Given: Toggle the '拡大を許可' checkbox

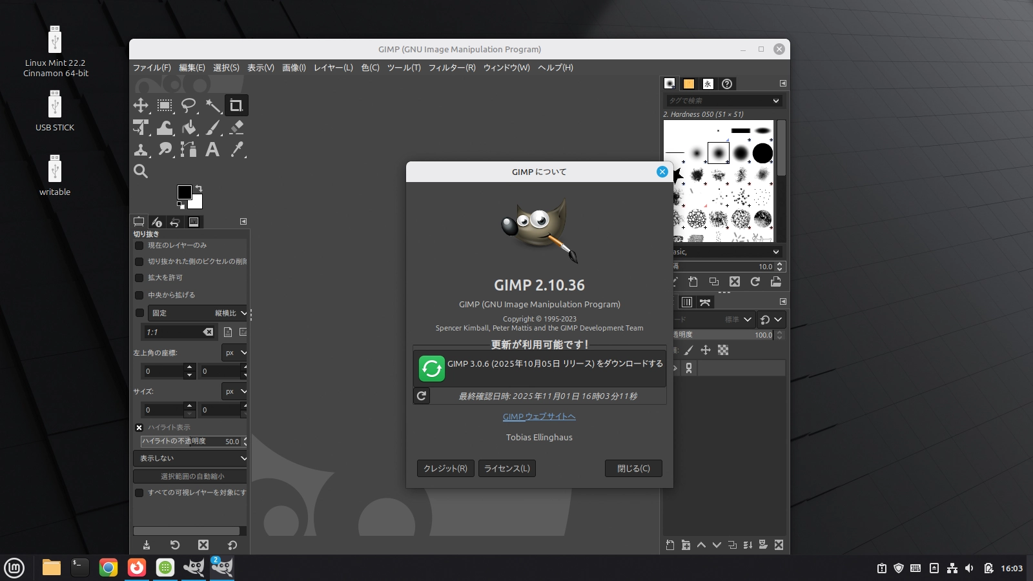Looking at the screenshot, I should point(139,278).
